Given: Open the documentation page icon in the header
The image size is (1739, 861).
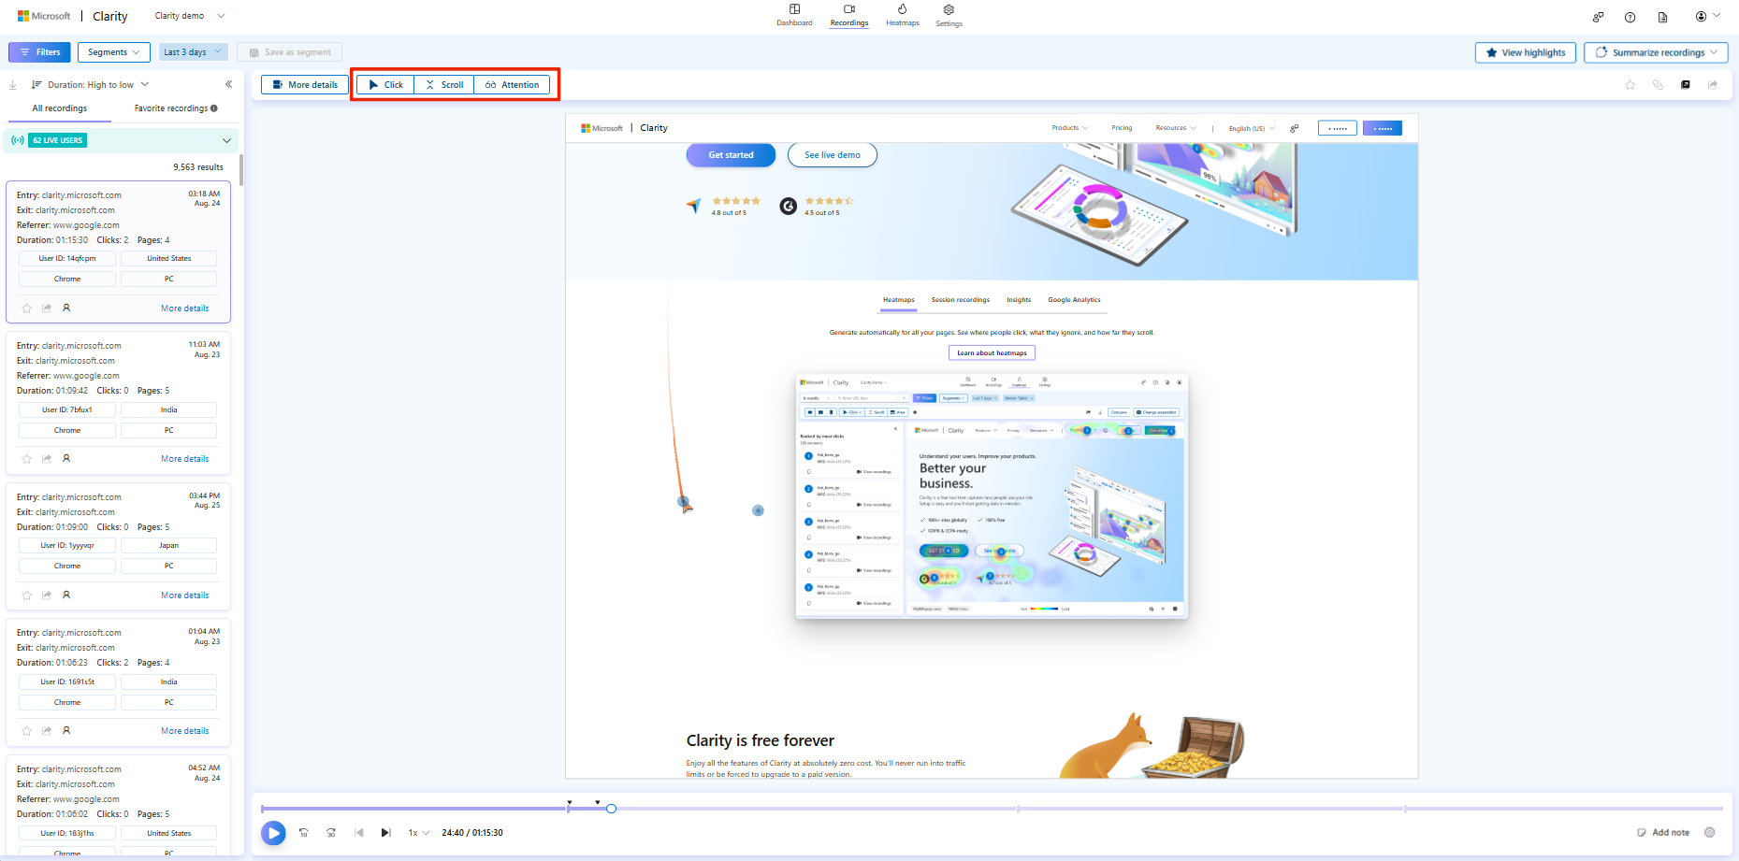Looking at the screenshot, I should pyautogui.click(x=1662, y=17).
